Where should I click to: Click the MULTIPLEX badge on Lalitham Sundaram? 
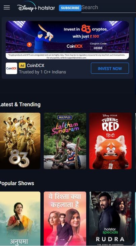click(x=65, y=117)
